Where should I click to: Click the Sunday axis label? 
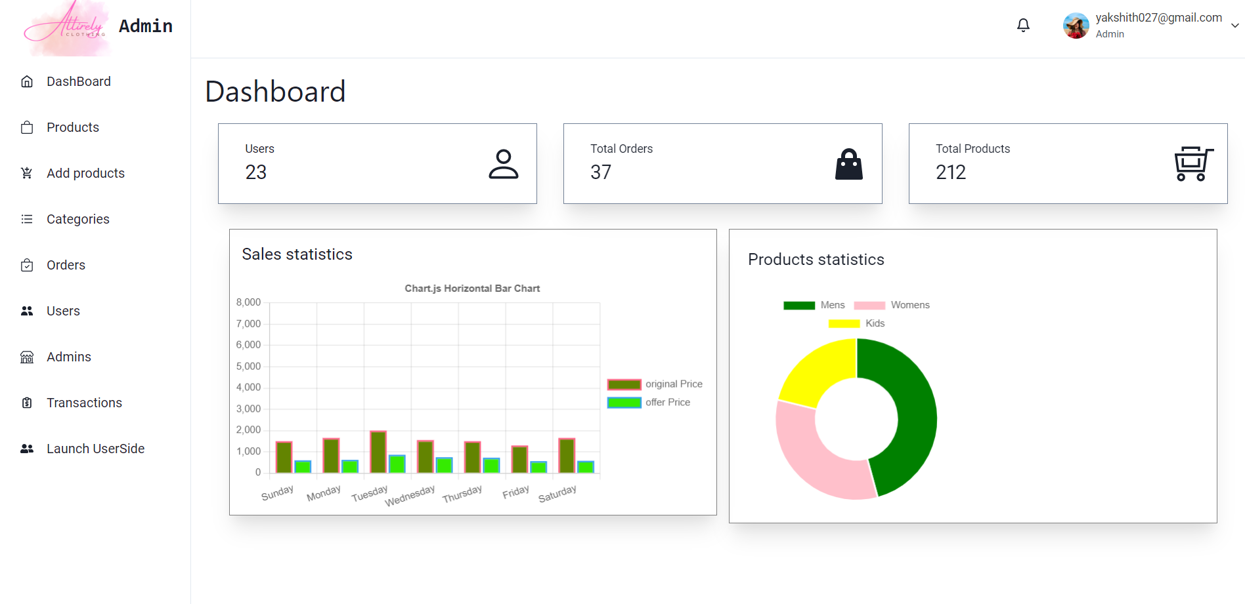[277, 493]
